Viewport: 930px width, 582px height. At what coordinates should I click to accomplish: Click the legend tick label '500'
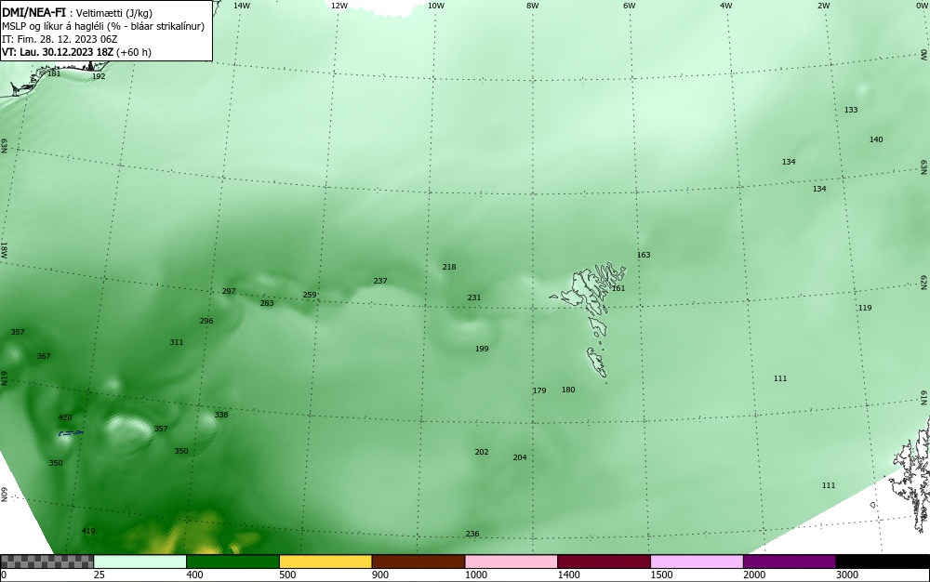(287, 575)
